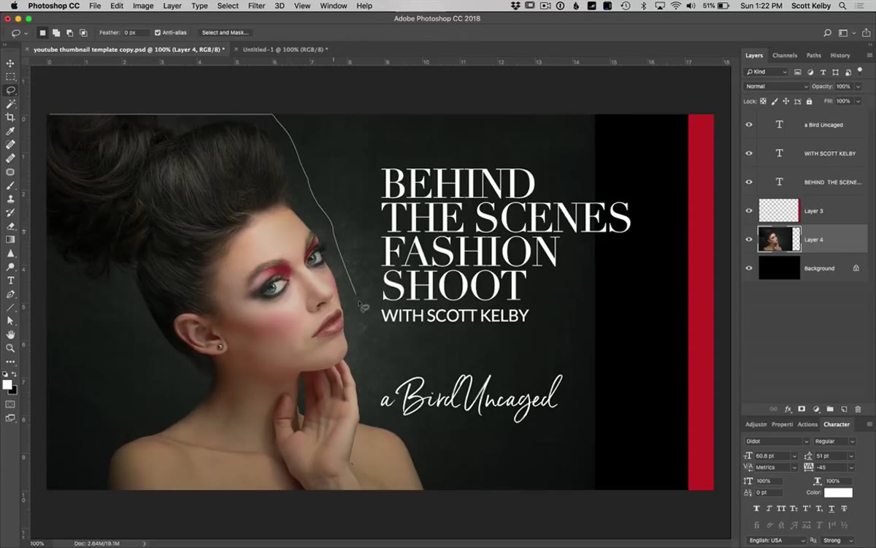The height and width of the screenshot is (548, 876).
Task: Lock all layer attributes padlock
Action: click(809, 102)
